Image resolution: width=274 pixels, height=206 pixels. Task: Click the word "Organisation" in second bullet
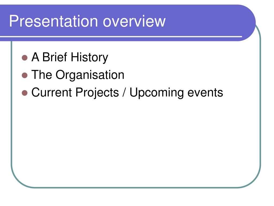coord(90,75)
